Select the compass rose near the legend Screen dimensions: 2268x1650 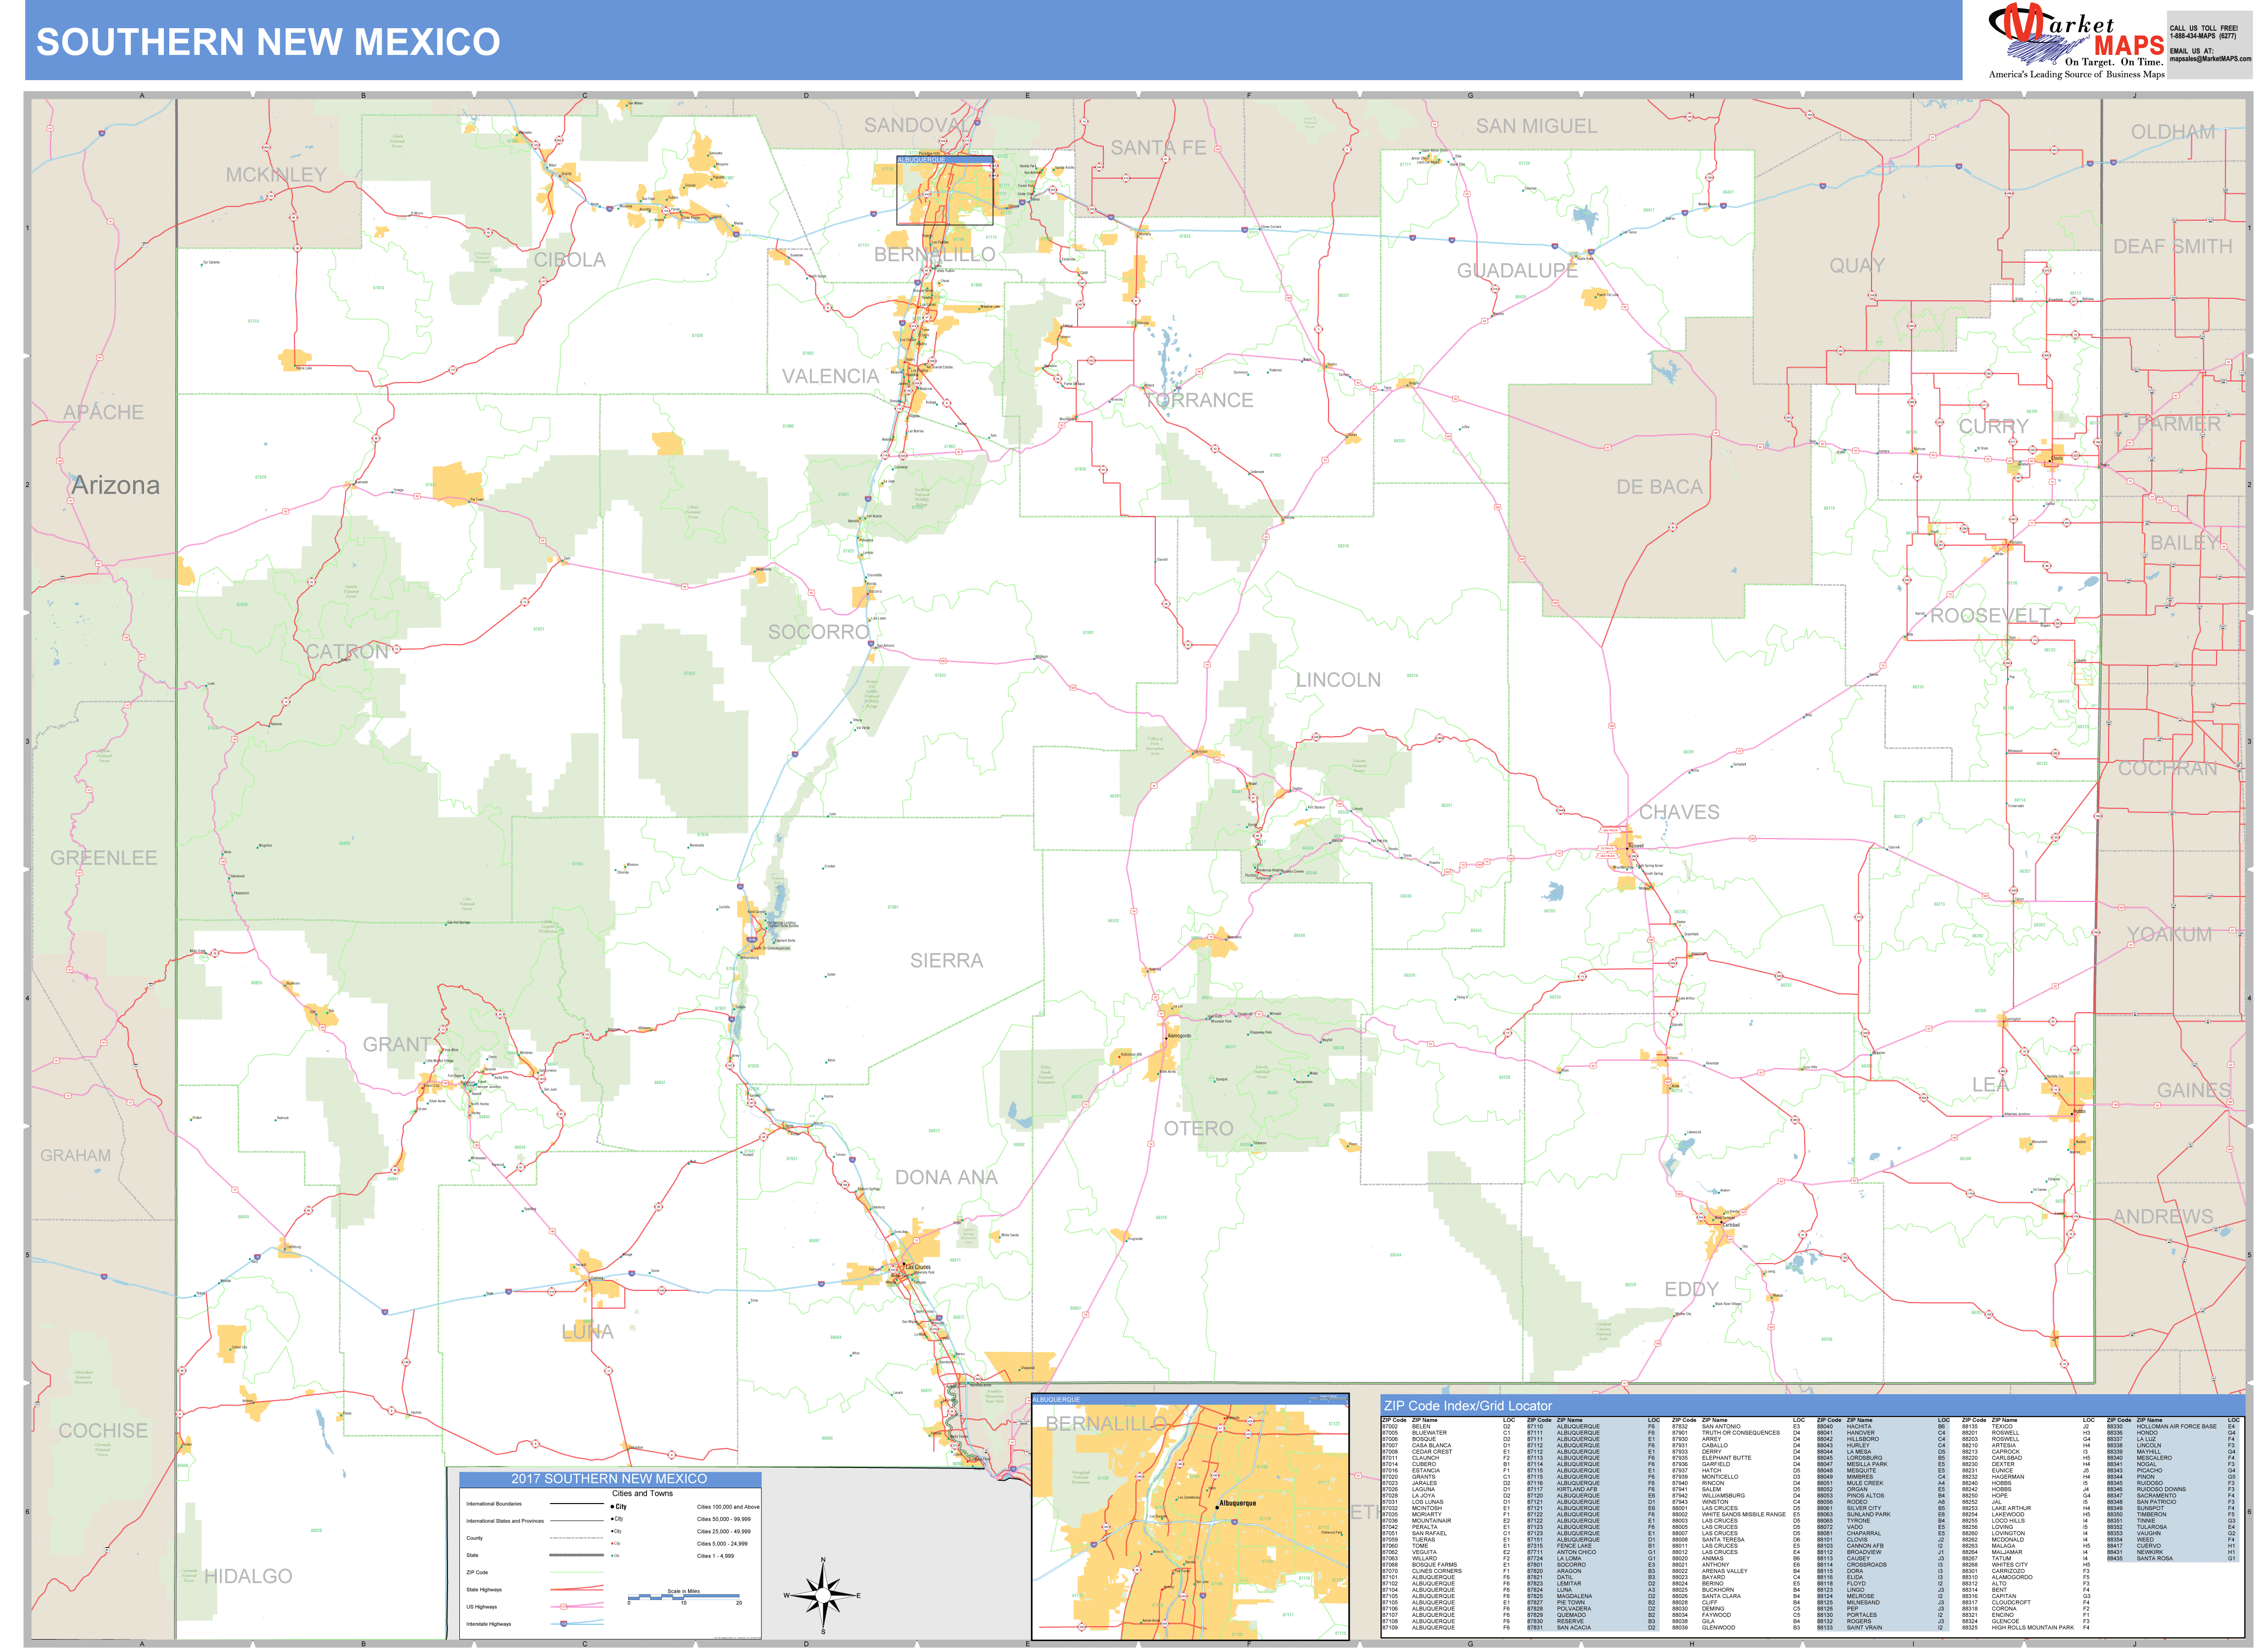pos(824,1596)
